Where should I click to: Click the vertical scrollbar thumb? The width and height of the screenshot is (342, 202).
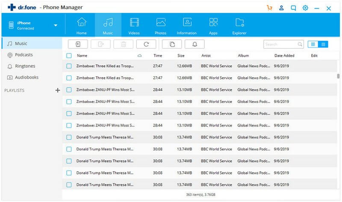[338, 76]
